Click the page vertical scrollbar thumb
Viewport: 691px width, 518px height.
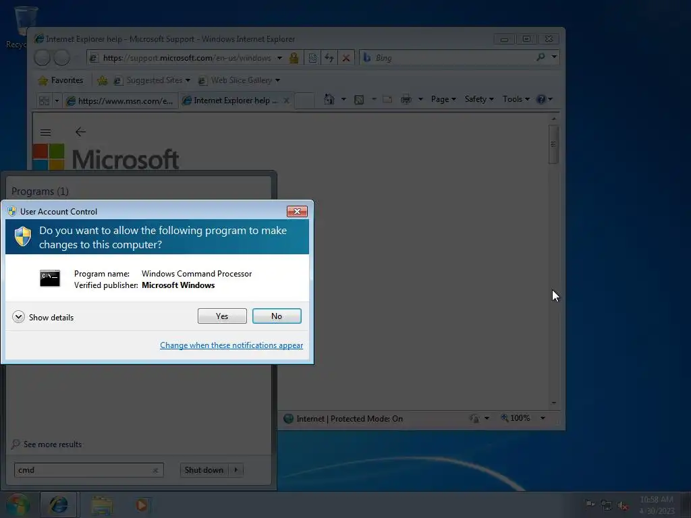point(553,144)
